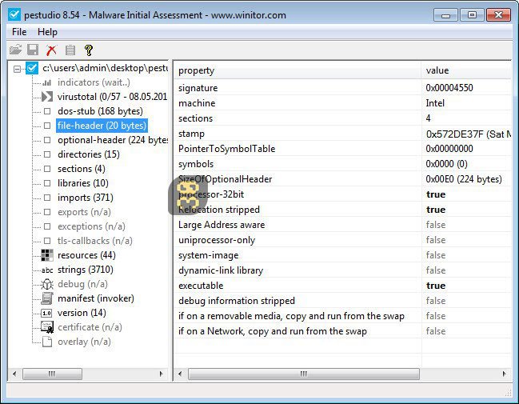Screen dimensions: 519x404
Task: Select the uniprocessor-only row
Action: (x=342, y=240)
